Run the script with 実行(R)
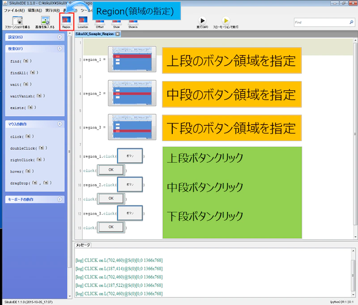Viewport: 358px width, 305px height. tap(202, 20)
